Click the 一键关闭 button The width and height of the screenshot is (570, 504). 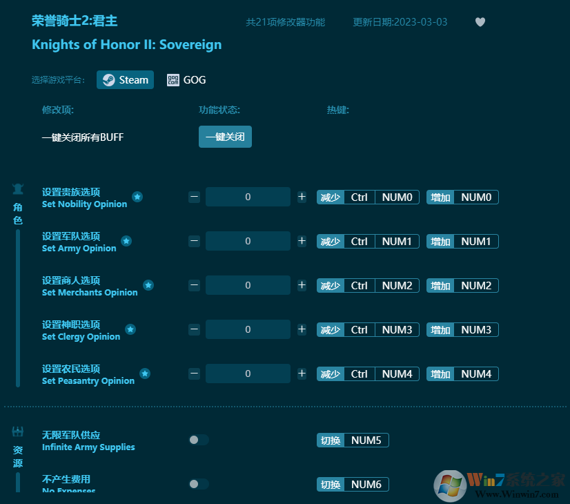click(x=225, y=137)
